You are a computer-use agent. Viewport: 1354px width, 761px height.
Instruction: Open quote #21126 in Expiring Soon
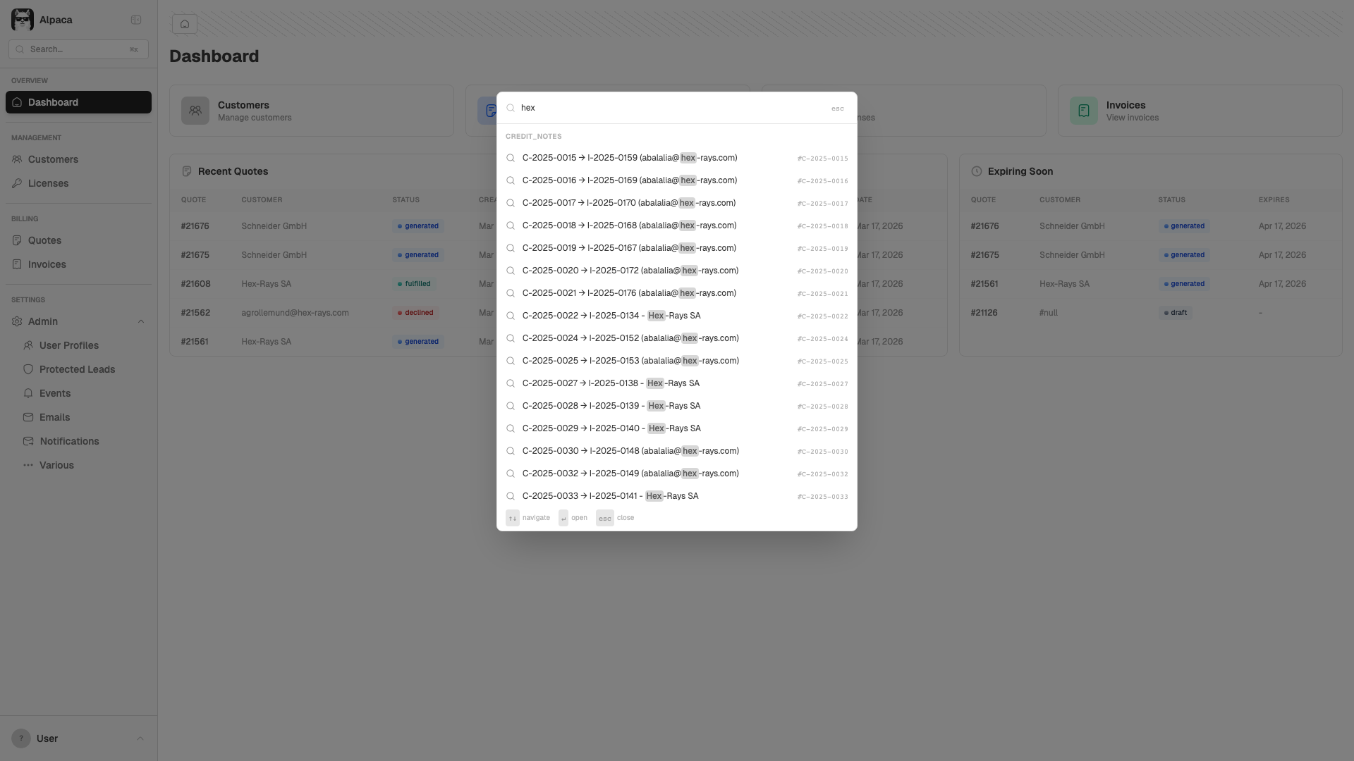click(984, 313)
